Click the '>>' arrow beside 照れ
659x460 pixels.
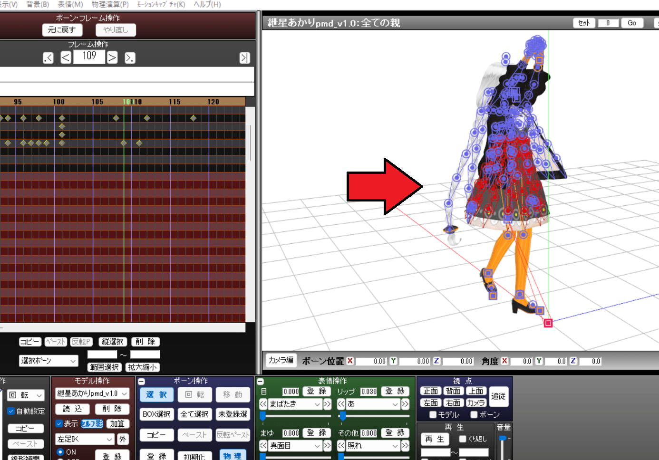[405, 446]
